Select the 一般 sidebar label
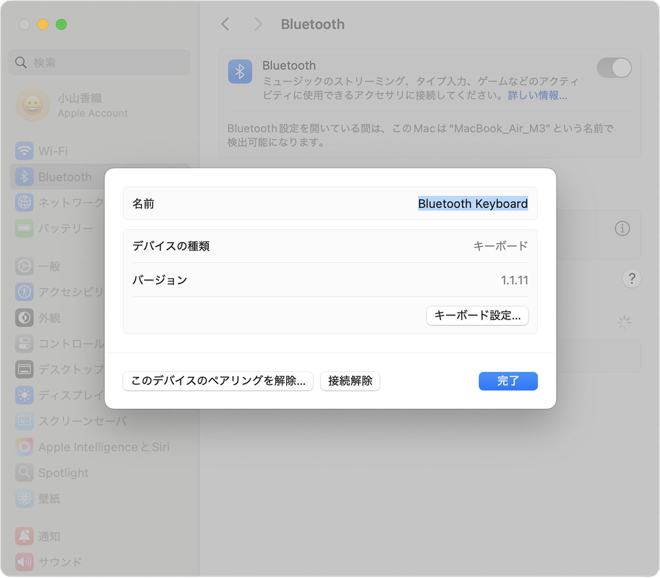 click(x=50, y=266)
